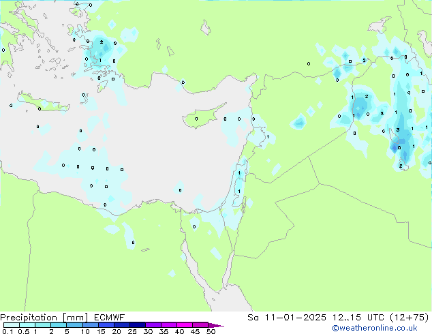Select the 0.5–1 mm legend color box

click(x=27, y=325)
